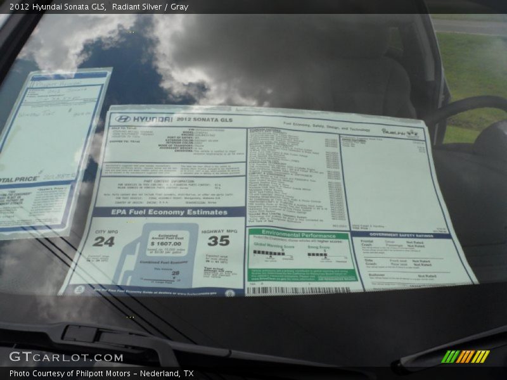The height and width of the screenshot is (380, 507).
Task: Click the "Smog Score" label
Action: pos(319,247)
